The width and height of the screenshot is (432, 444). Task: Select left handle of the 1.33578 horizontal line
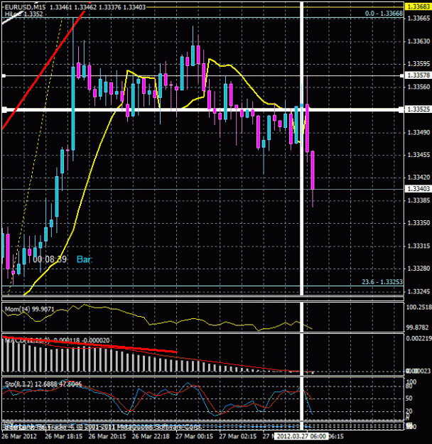click(x=4, y=75)
